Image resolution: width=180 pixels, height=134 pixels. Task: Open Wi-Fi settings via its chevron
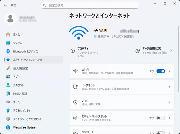click(169, 71)
